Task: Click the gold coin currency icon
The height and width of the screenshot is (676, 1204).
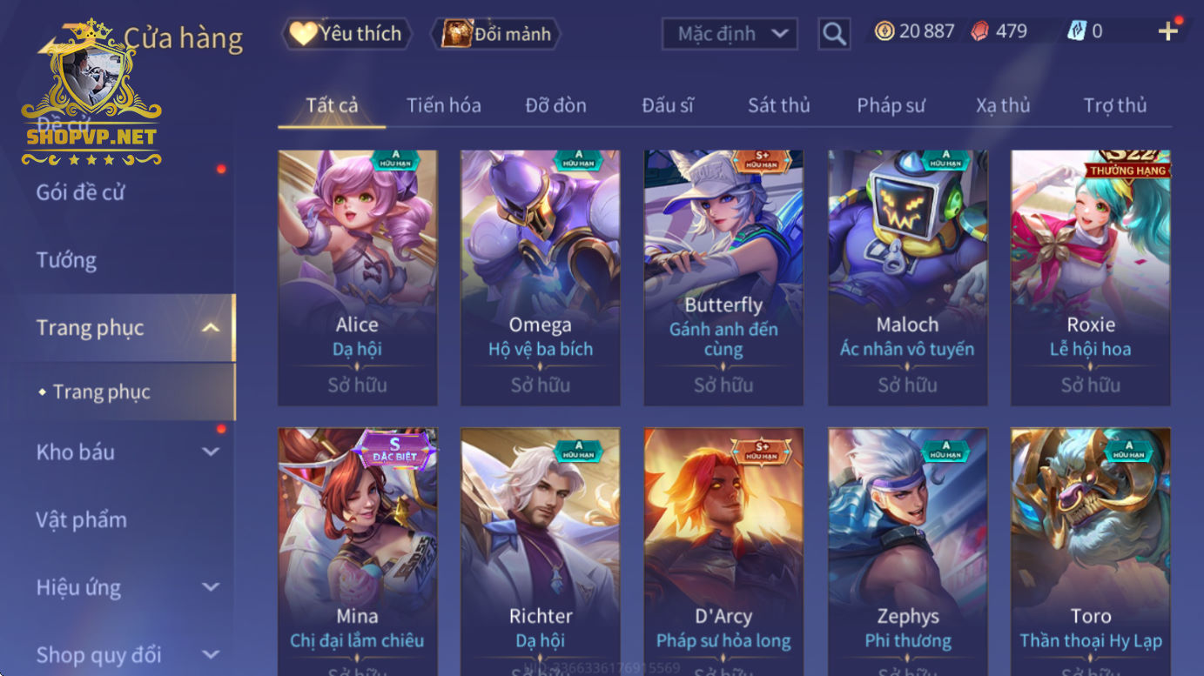Action: click(885, 31)
